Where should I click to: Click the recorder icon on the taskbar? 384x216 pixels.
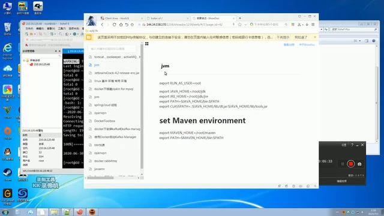(92, 212)
